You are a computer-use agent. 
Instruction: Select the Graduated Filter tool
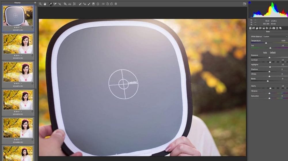pos(93,4)
